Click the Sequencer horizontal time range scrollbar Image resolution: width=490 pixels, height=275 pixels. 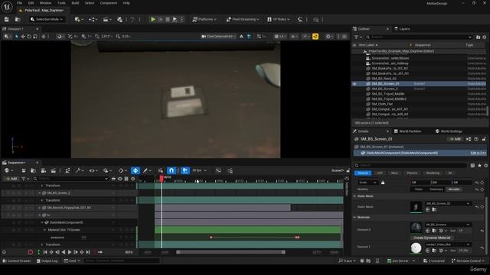(x=230, y=252)
